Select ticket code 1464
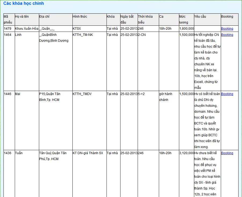 (x=8, y=35)
